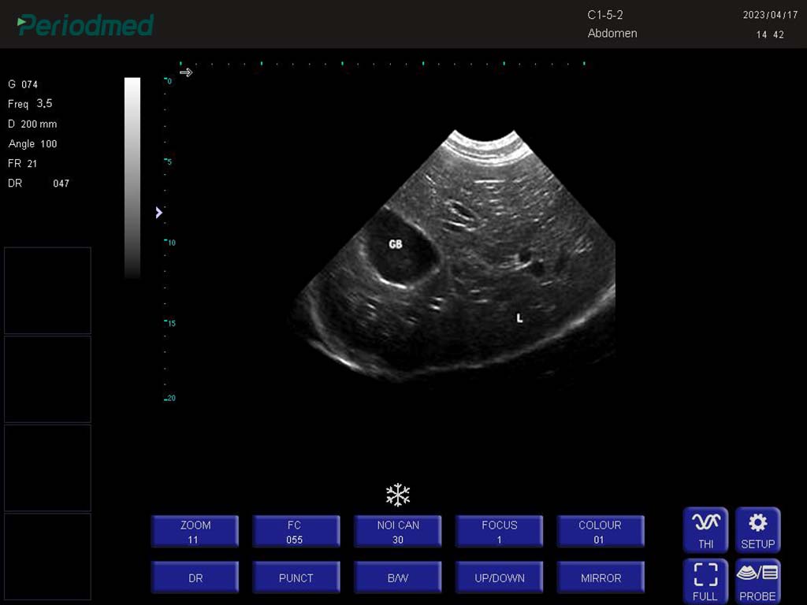This screenshot has height=605, width=807.
Task: Click the grayscale bar
Action: [x=132, y=177]
